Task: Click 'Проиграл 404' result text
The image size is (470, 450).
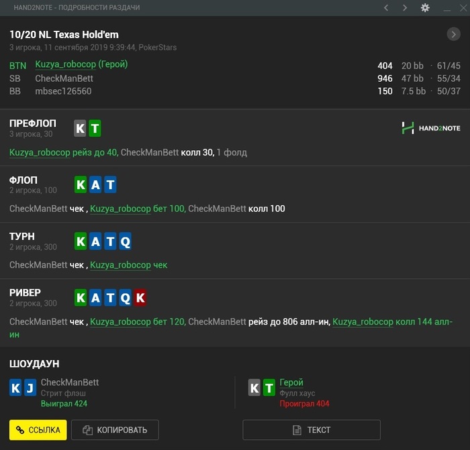Action: 304,404
